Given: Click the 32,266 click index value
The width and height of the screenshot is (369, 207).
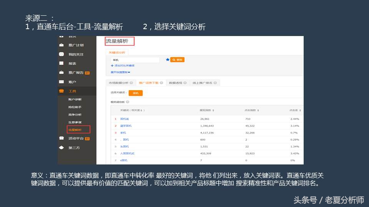Looking at the screenshot, I should tap(250, 133).
